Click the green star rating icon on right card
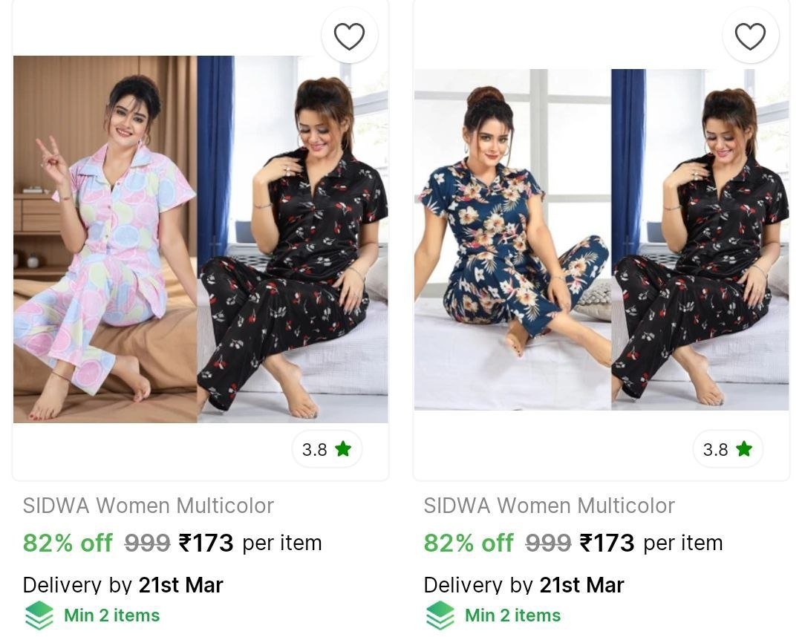This screenshot has width=802, height=637. tap(744, 448)
